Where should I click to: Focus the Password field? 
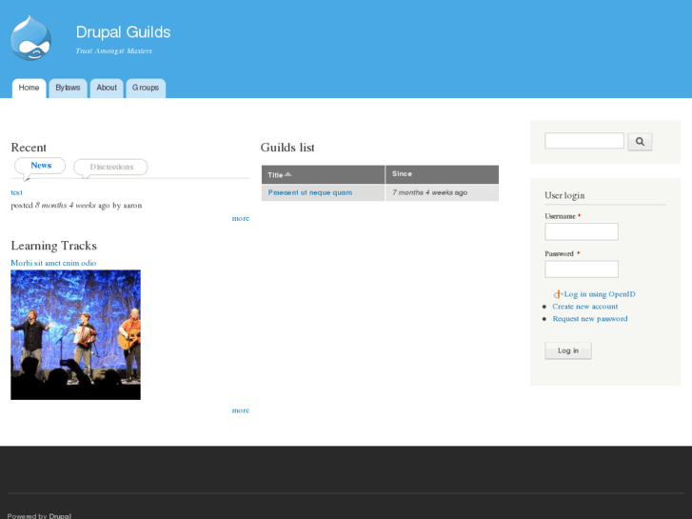tap(582, 269)
